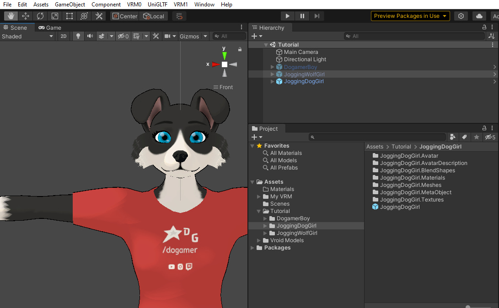The height and width of the screenshot is (308, 499).
Task: Open cloud services icon
Action: (479, 16)
